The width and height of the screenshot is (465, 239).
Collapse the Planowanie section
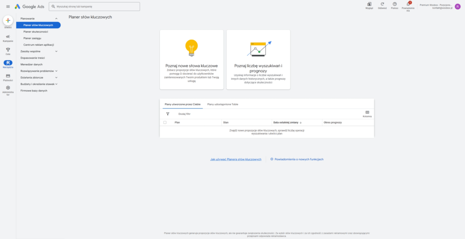tap(56, 19)
